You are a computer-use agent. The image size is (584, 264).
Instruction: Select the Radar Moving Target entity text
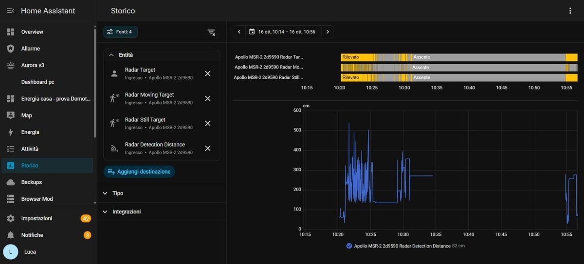(149, 95)
